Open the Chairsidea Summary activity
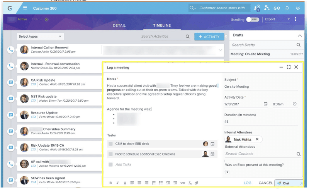This screenshot has width=309, height=189. 59,129
